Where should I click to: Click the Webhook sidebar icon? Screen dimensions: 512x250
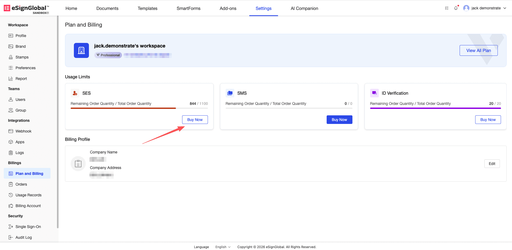pyautogui.click(x=11, y=131)
